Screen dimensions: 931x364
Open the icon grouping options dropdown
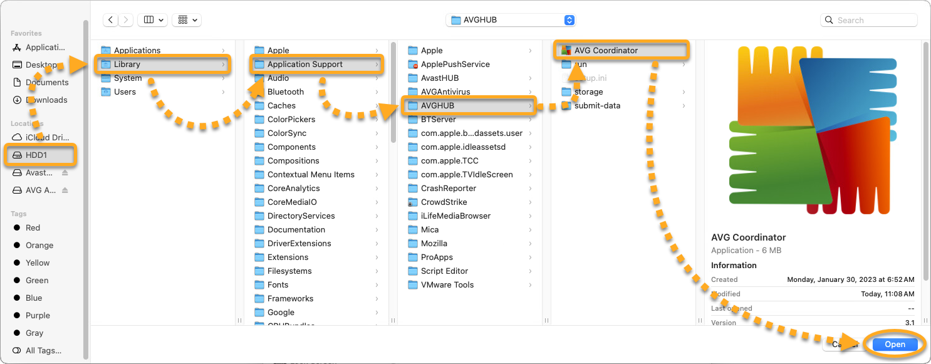coord(188,20)
